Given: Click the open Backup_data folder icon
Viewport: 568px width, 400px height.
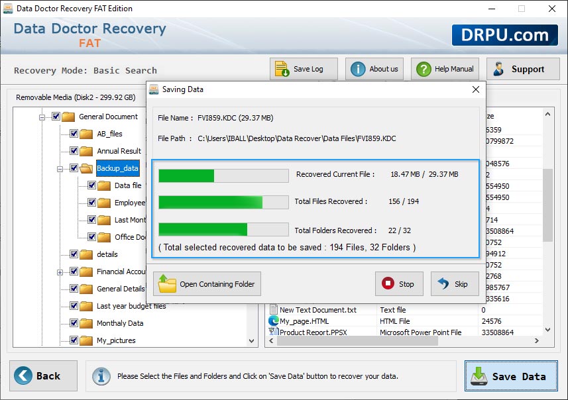Looking at the screenshot, I should [86, 168].
